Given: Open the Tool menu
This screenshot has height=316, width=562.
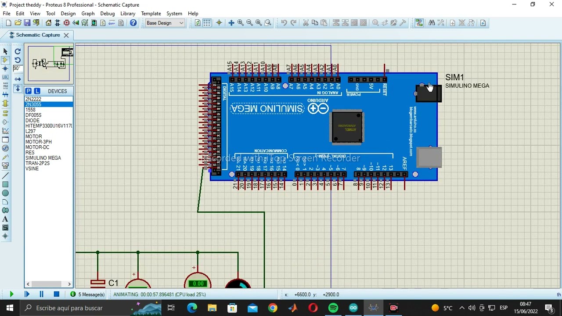Looking at the screenshot, I should pyautogui.click(x=50, y=14).
